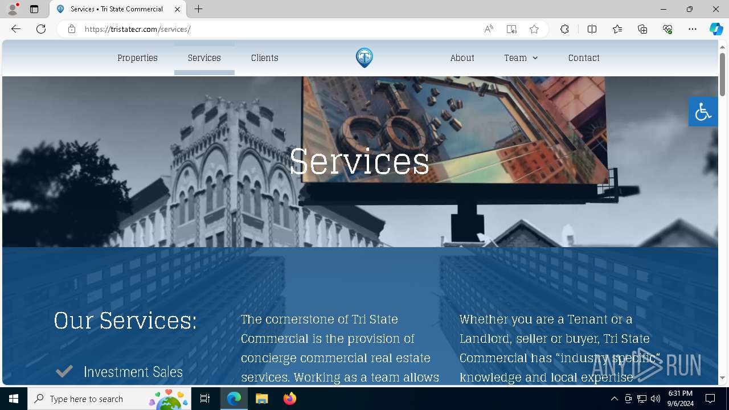Screen dimensions: 729x410
Task: Toggle split screen view
Action: click(x=592, y=29)
